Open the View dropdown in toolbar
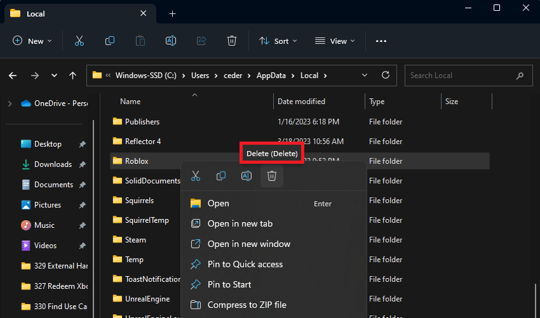 click(x=335, y=41)
